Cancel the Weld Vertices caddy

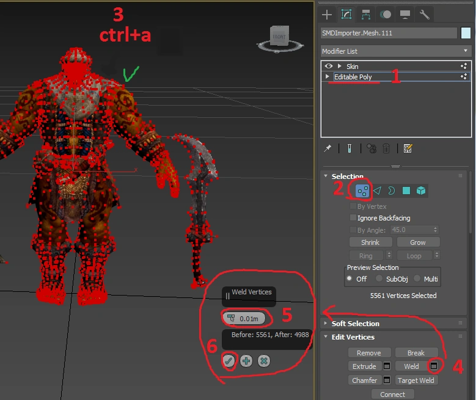coord(263,361)
